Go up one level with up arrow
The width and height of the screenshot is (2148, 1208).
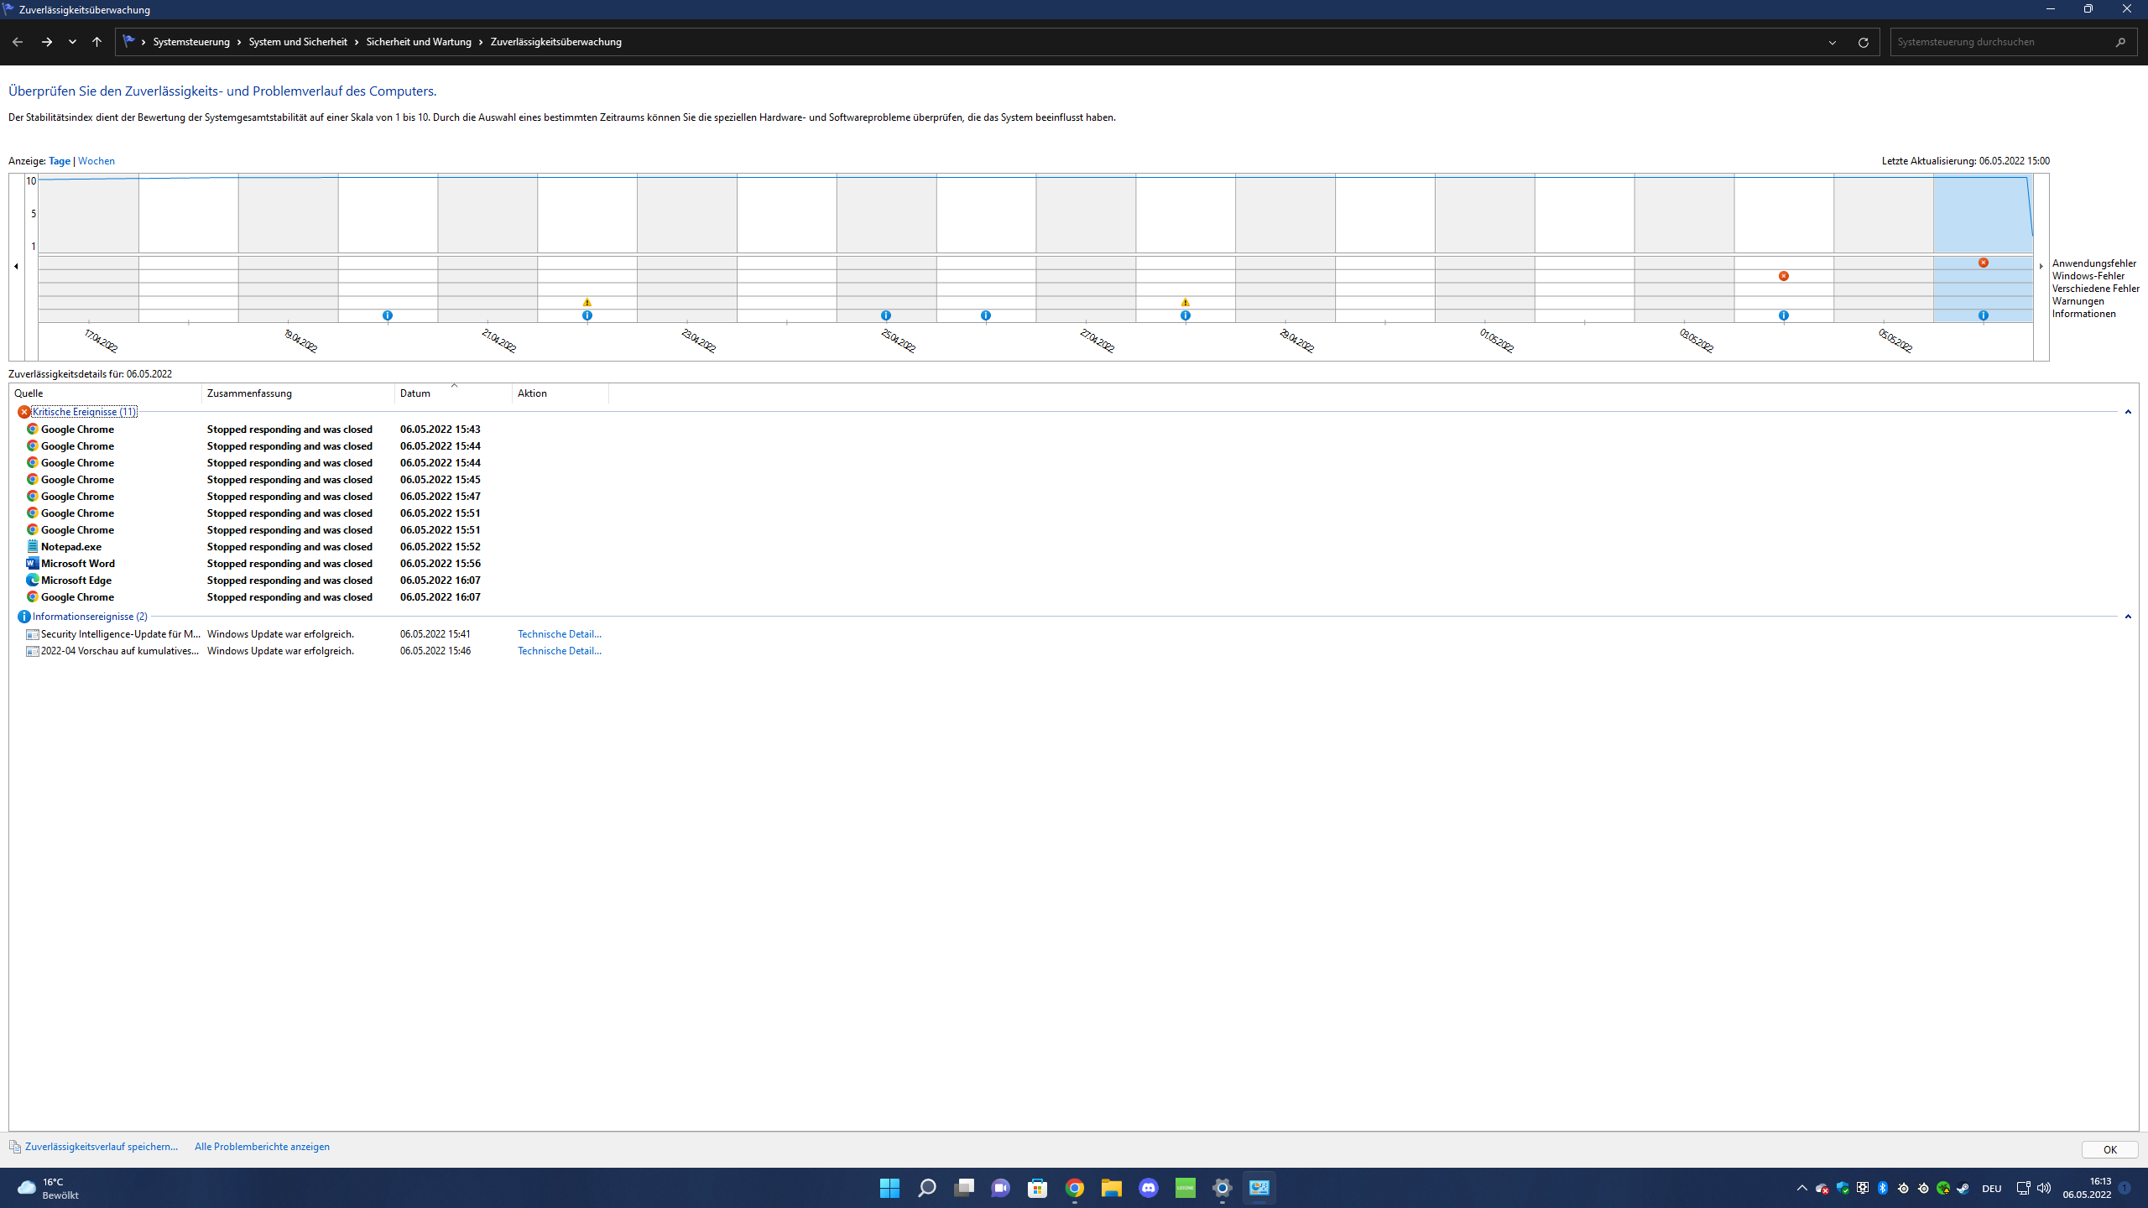click(96, 42)
